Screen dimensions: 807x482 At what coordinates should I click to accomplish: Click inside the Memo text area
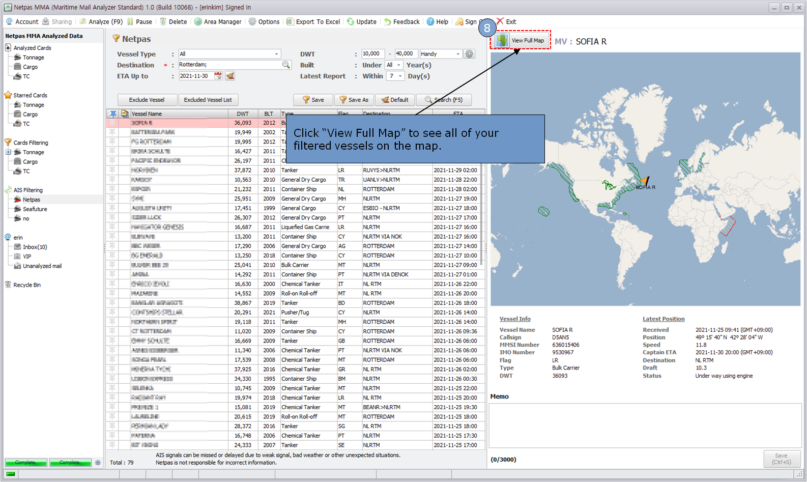(645, 426)
